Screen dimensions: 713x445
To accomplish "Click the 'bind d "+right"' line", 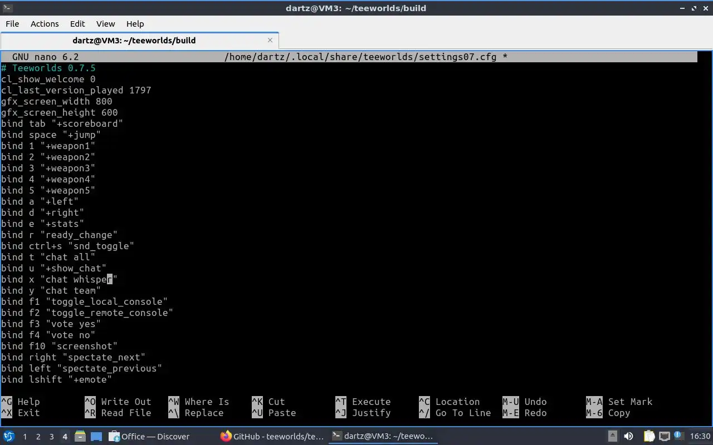I will [43, 212].
